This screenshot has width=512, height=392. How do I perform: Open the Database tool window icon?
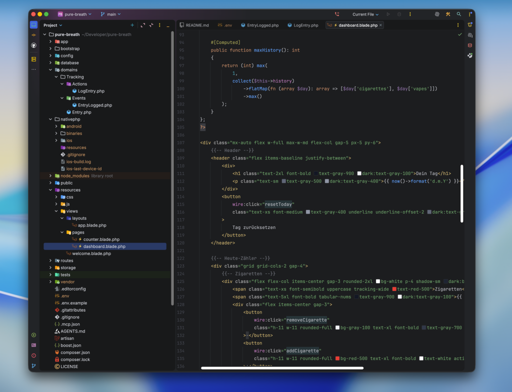coord(470,45)
